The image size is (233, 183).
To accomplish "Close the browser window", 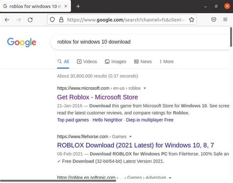I will click(227, 6).
